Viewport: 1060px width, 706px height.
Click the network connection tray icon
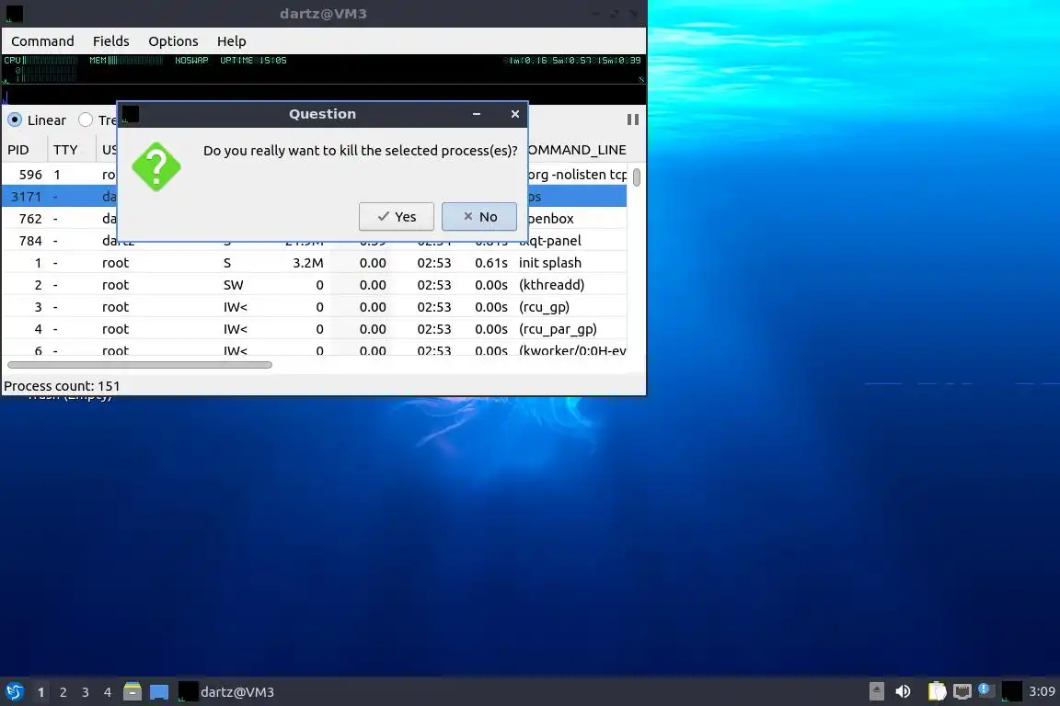[x=962, y=691]
